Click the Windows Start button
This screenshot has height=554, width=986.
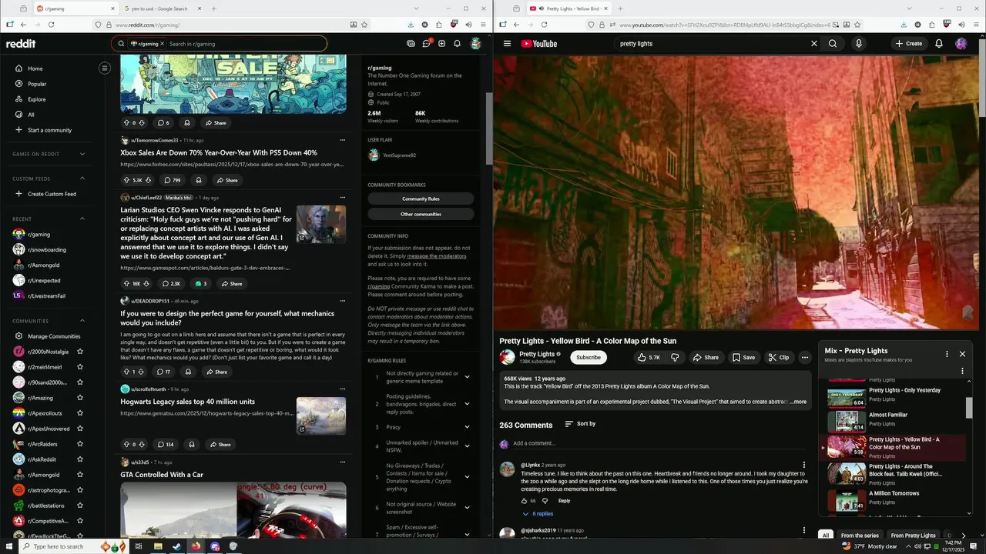[8, 546]
